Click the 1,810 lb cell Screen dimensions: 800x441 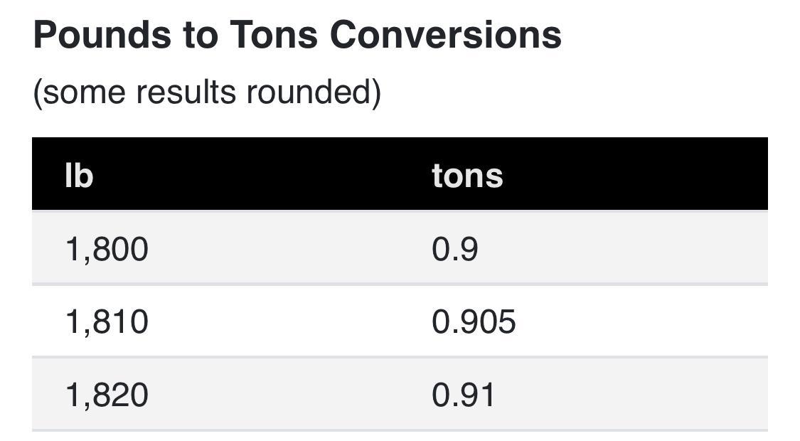pos(107,322)
